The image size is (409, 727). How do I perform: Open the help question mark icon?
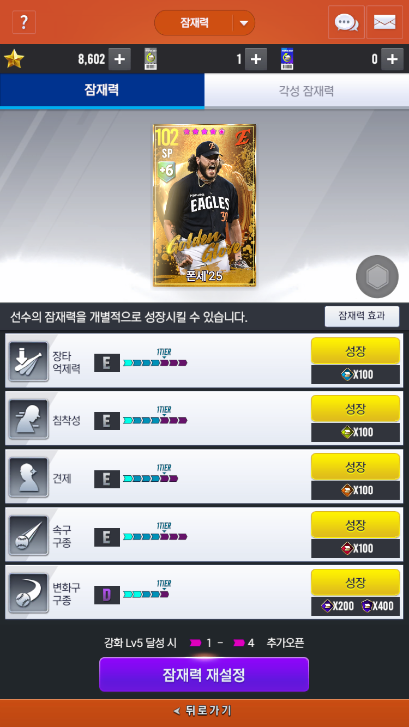point(23,22)
